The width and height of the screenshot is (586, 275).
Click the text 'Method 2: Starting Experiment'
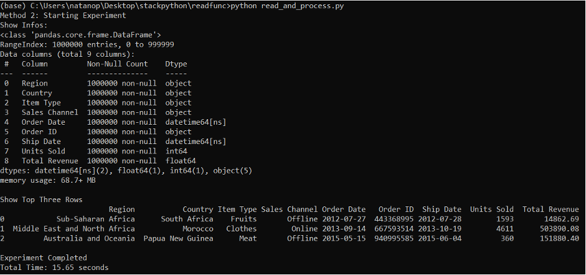pyautogui.click(x=63, y=16)
